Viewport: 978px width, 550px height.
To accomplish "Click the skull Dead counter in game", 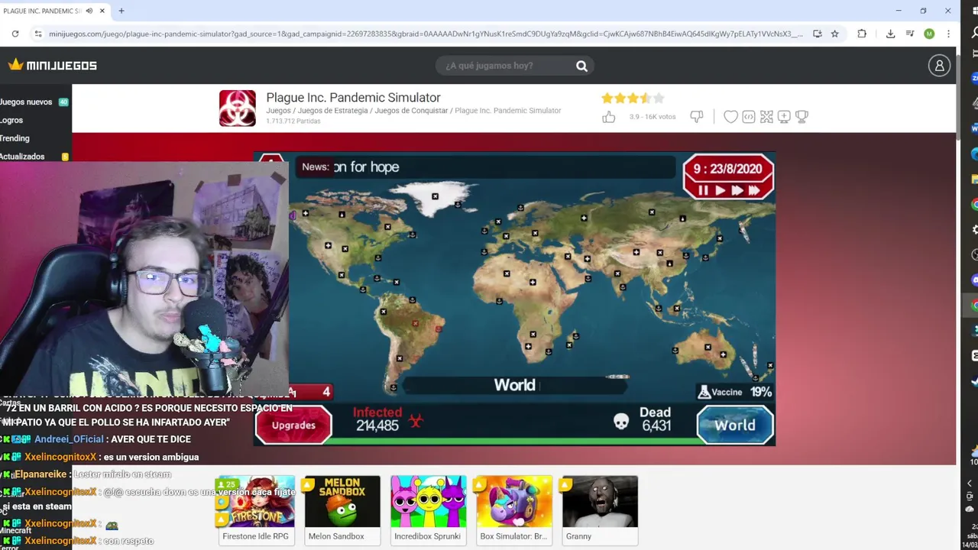I will pyautogui.click(x=621, y=421).
